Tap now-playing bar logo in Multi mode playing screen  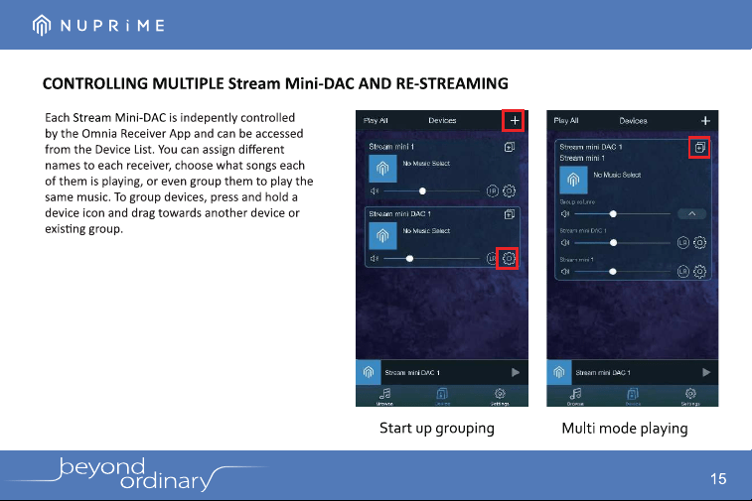[x=559, y=372]
